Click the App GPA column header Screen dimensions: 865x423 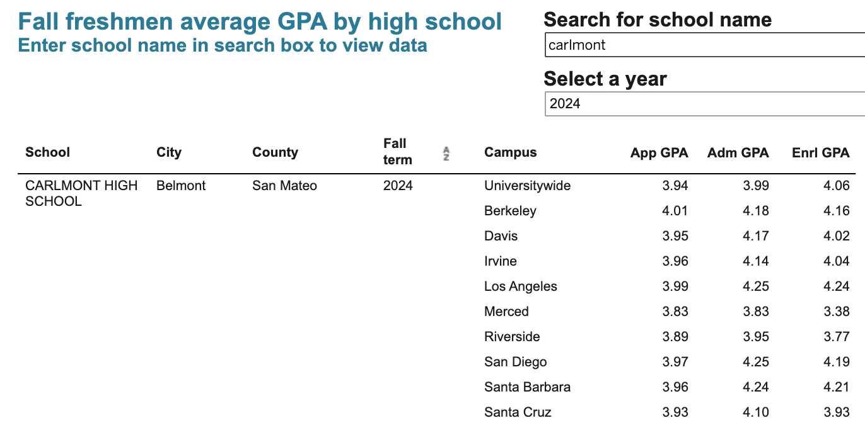[x=659, y=152]
